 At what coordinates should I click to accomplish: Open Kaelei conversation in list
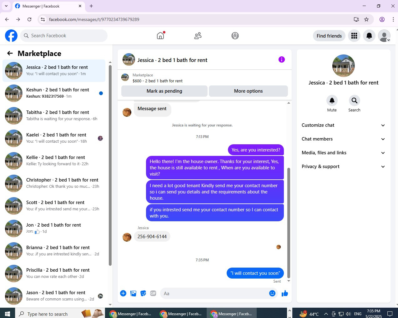54,138
